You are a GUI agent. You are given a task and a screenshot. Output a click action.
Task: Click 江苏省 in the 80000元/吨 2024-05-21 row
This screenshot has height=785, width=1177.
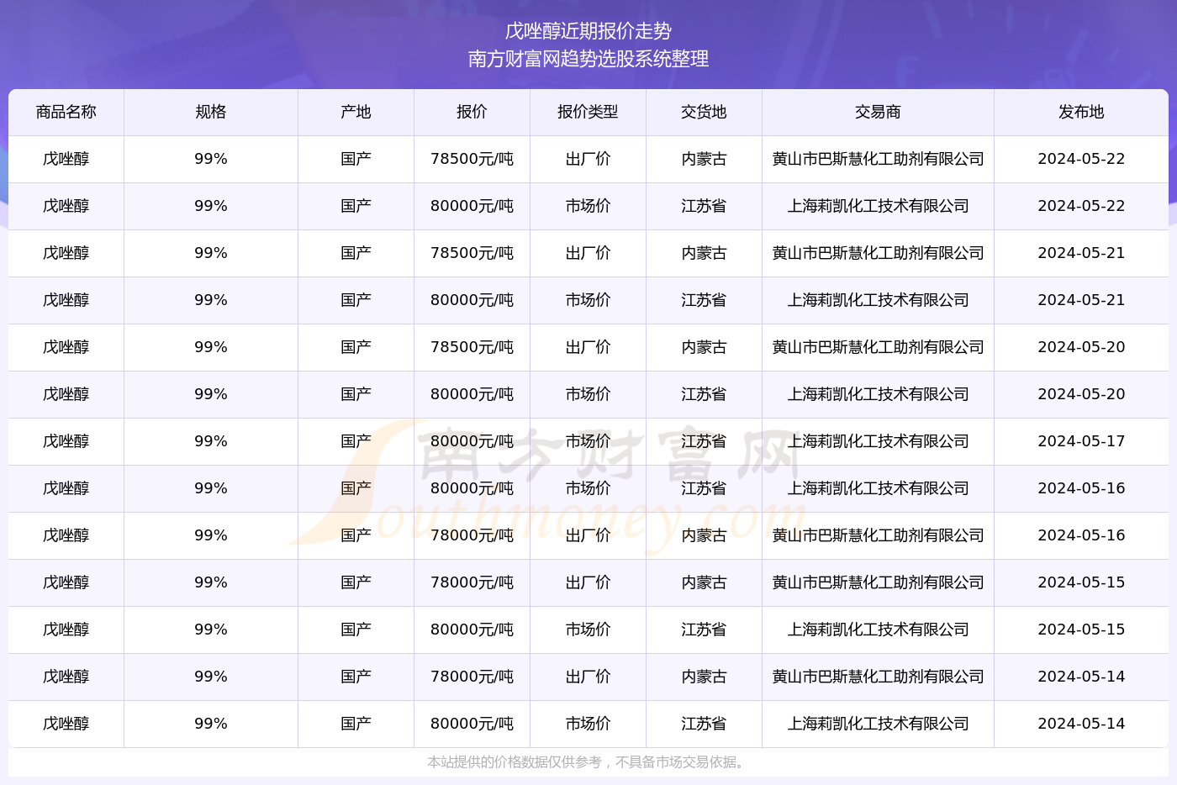(705, 300)
